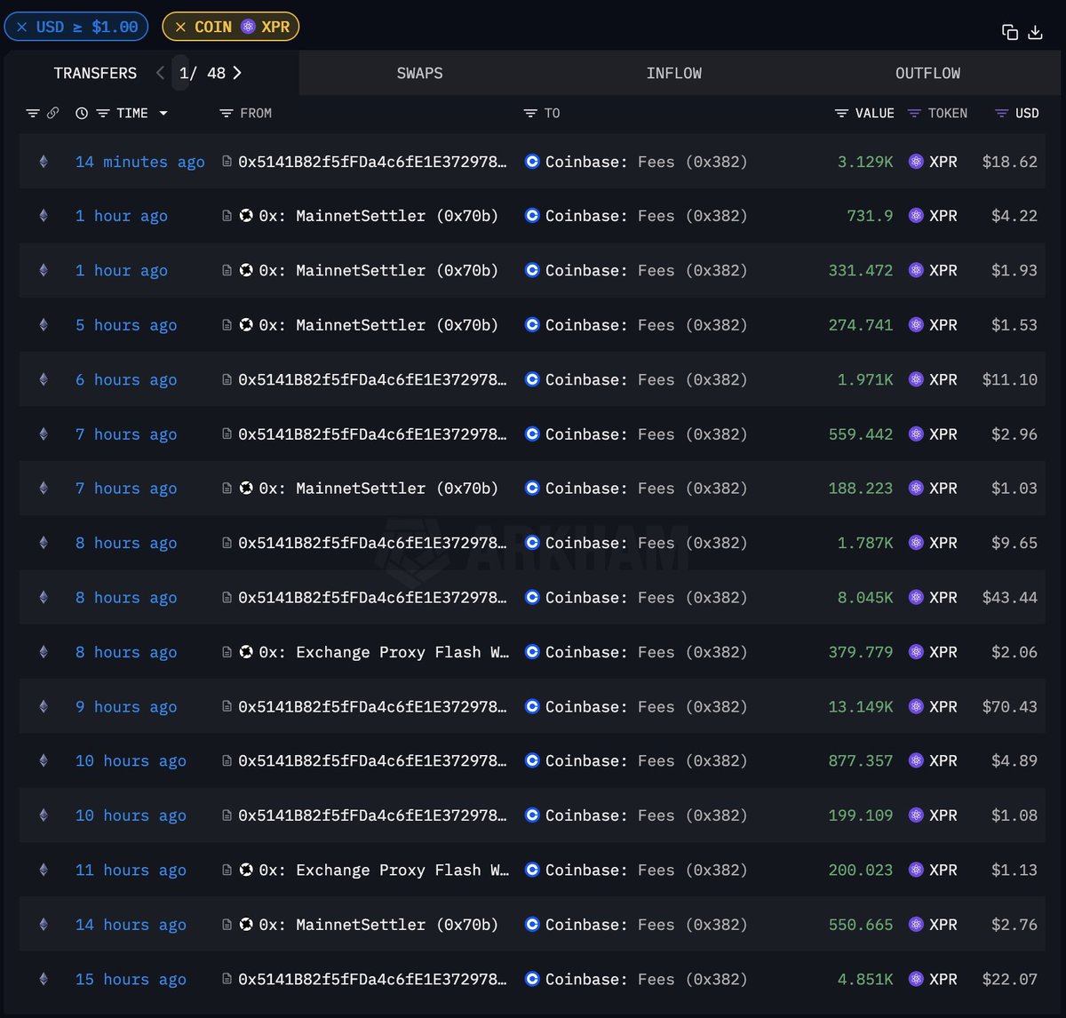The image size is (1066, 1018).
Task: Click the Ethereum icon in 14 minutes row
Action: tap(44, 162)
